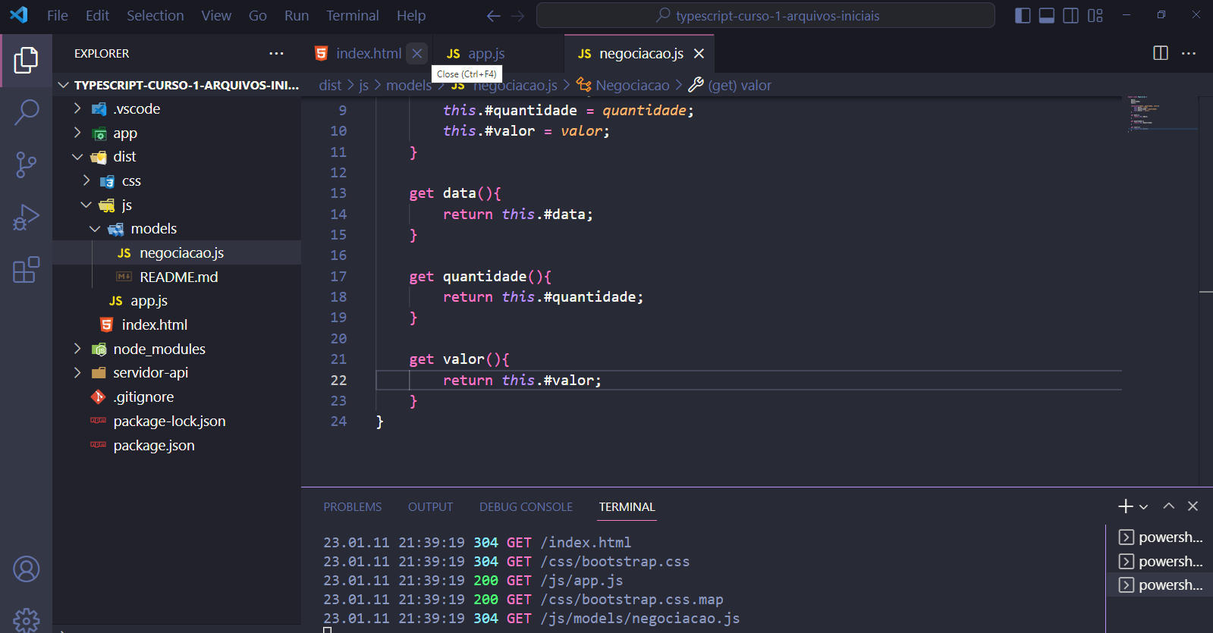Image resolution: width=1213 pixels, height=633 pixels.
Task: Switch to the index.html editor tab
Action: tap(368, 53)
